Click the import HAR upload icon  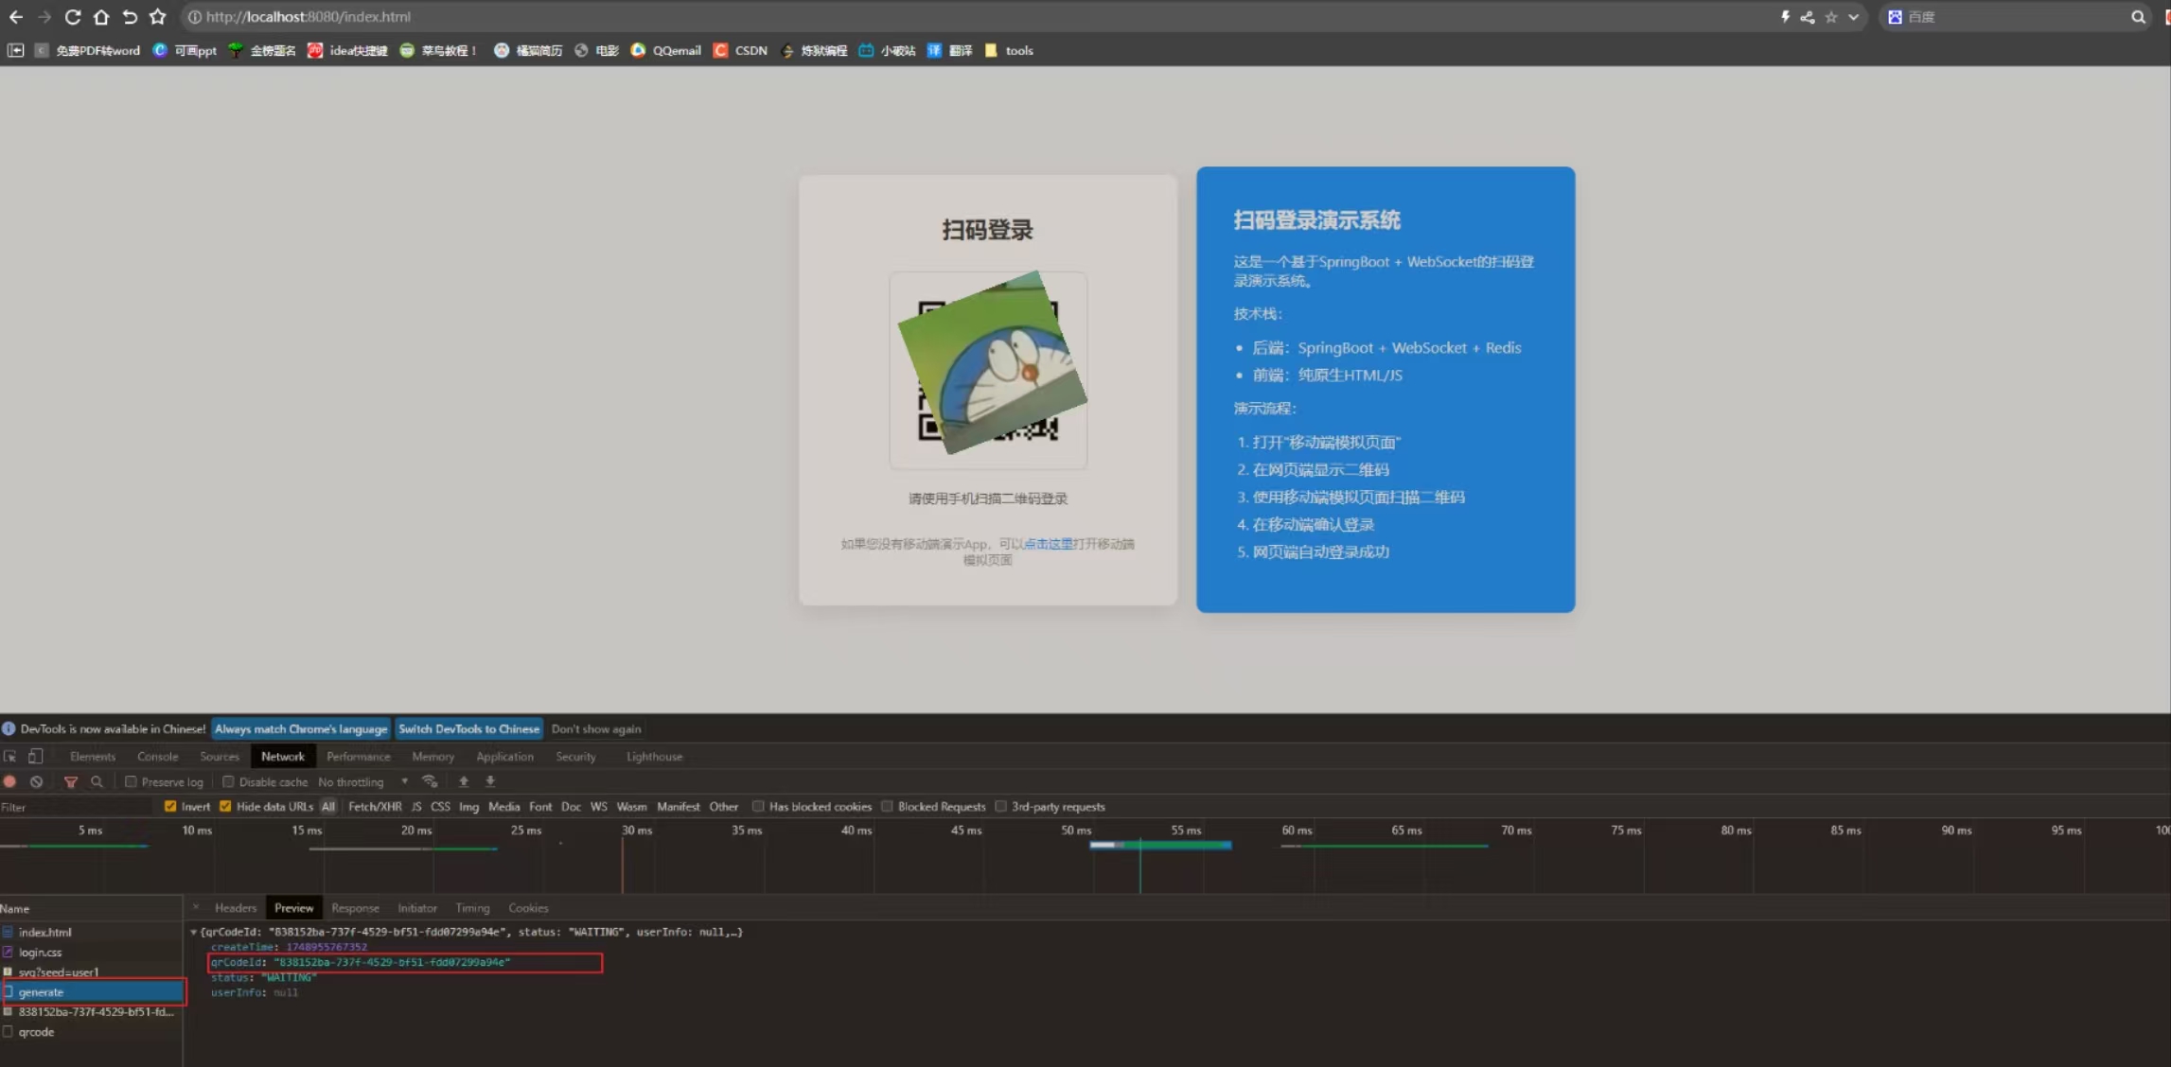click(x=464, y=782)
